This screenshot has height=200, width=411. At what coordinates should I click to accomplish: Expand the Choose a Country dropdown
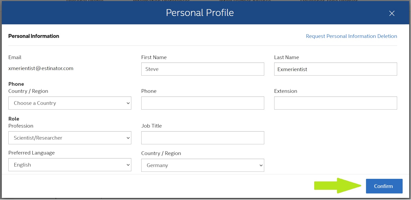[x=70, y=103]
